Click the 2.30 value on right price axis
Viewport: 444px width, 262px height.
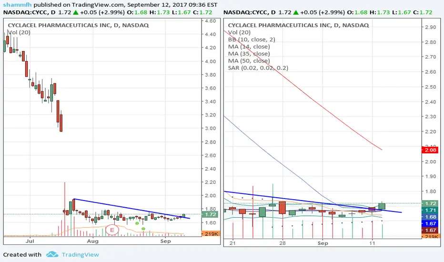pos(430,117)
